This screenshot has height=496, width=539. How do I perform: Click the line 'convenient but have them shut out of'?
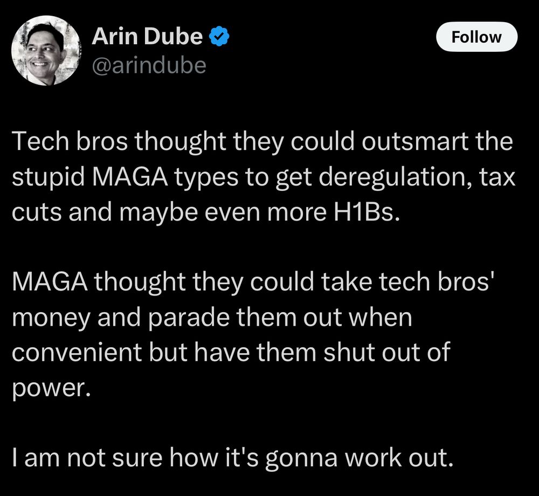coord(231,352)
